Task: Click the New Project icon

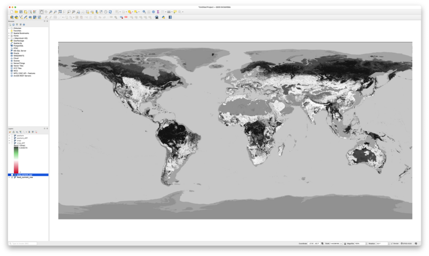Action: pos(12,11)
